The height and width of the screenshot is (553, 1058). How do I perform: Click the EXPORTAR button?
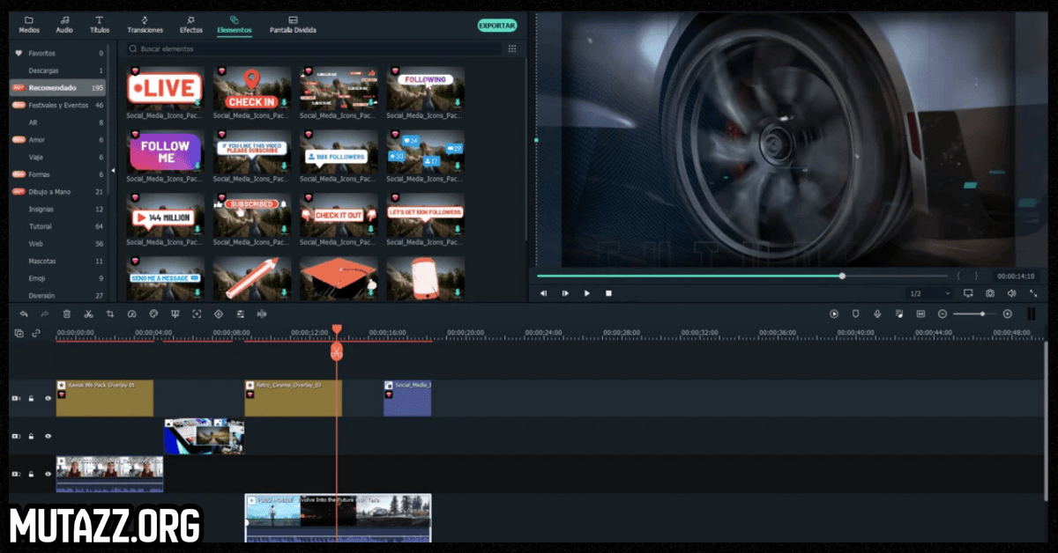[x=497, y=26]
